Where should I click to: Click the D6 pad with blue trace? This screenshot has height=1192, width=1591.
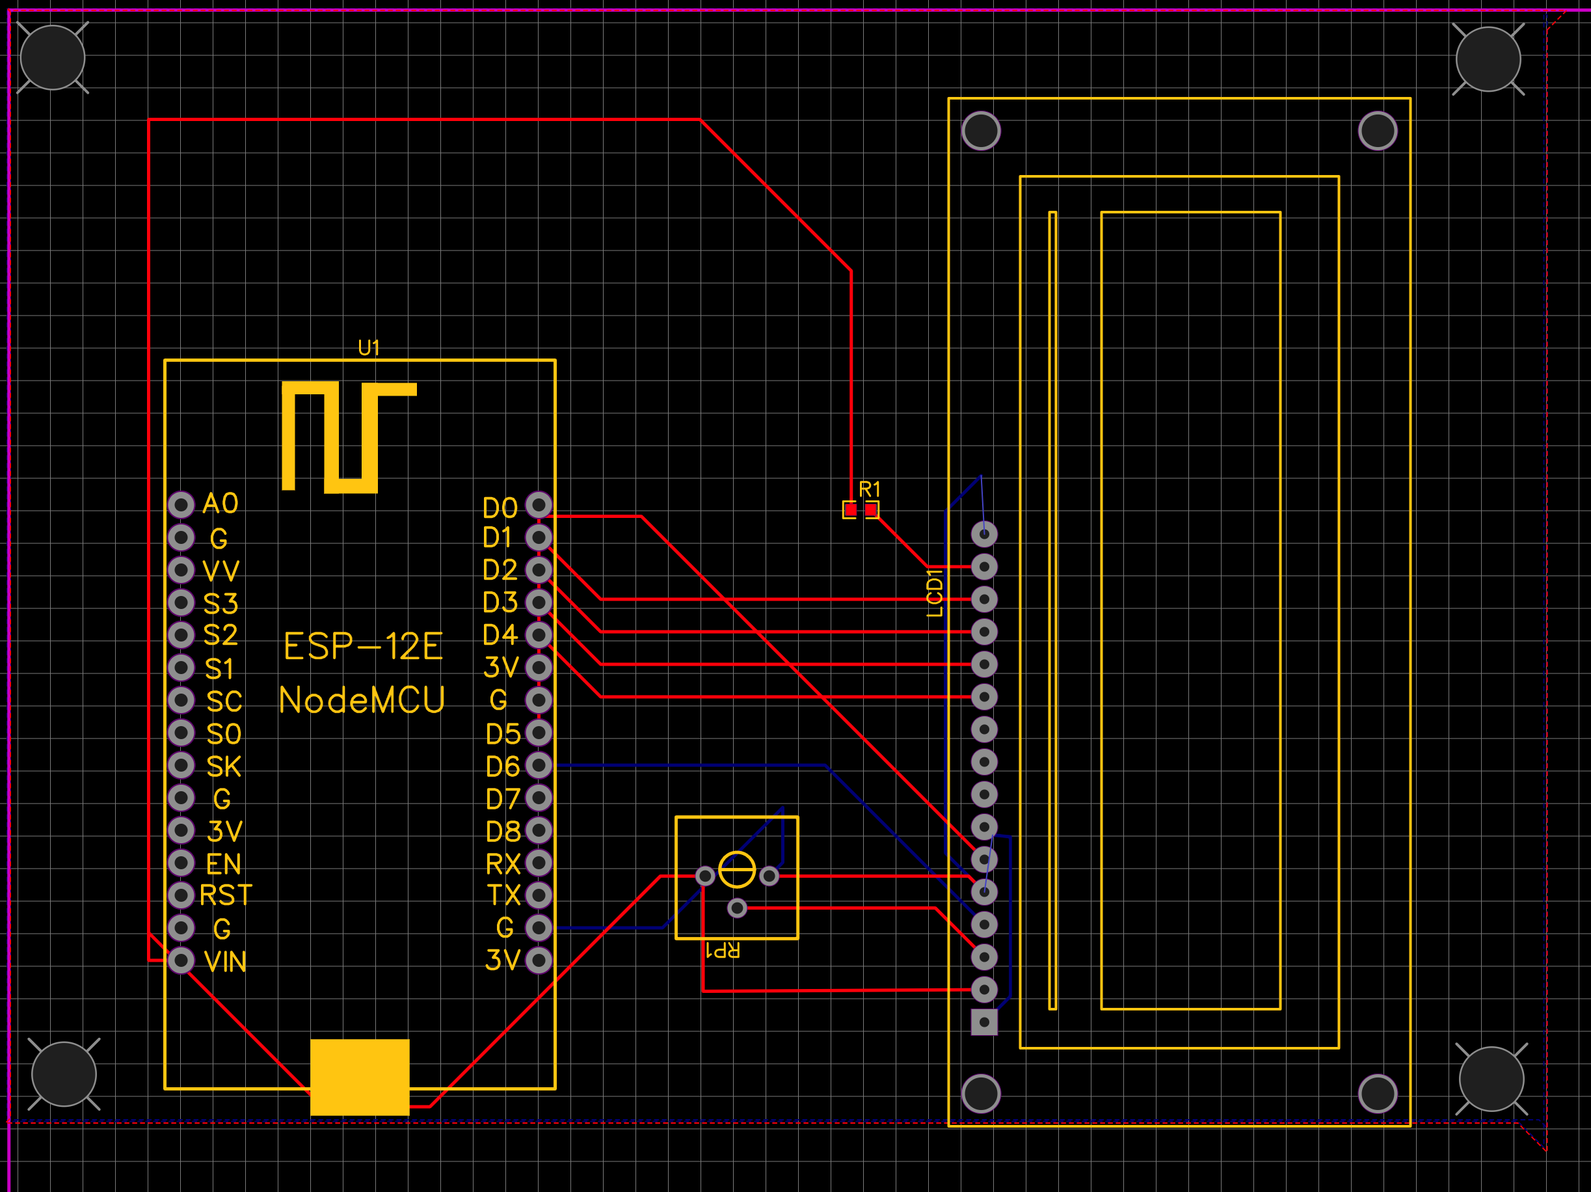click(539, 765)
